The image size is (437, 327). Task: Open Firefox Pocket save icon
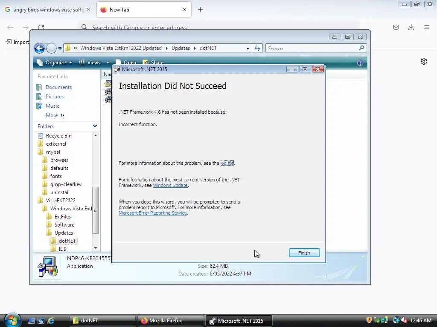396,27
